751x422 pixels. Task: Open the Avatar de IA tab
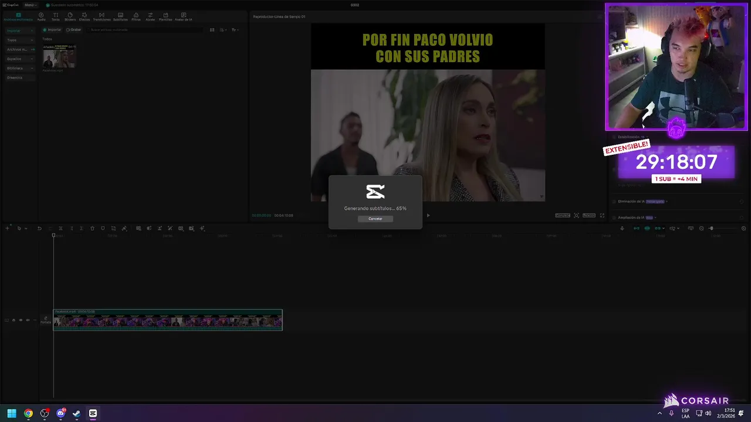point(183,16)
